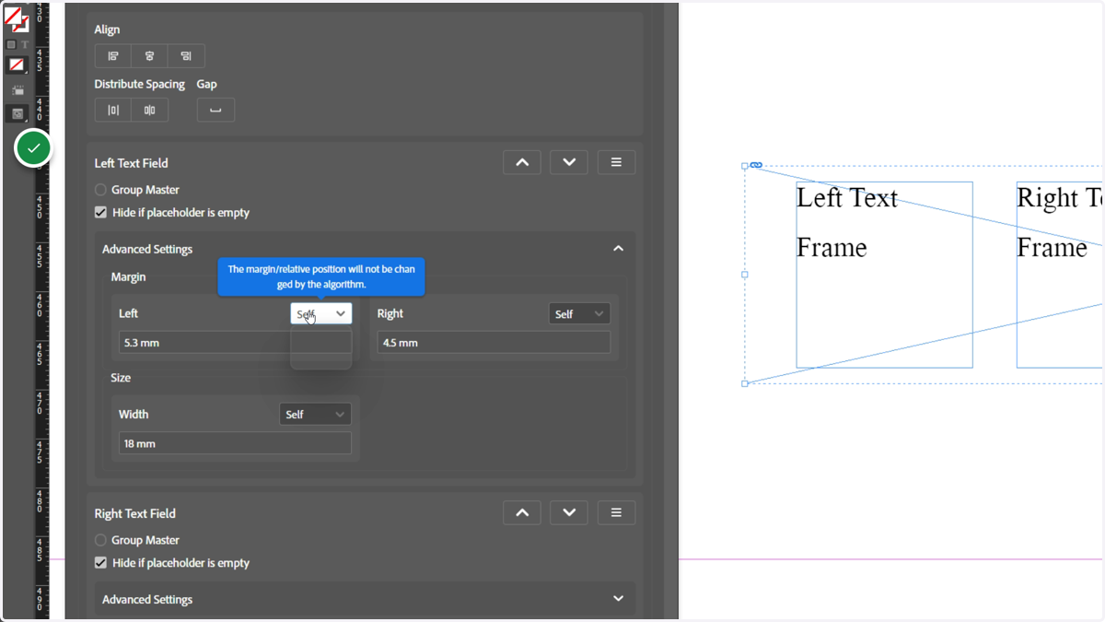
Task: Move Left Text Field up
Action: coord(522,162)
